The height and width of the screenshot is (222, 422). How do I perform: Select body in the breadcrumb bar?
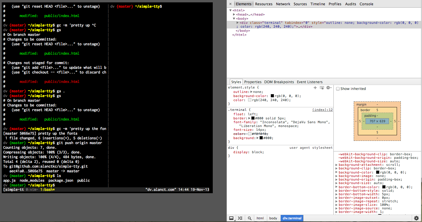[x=273, y=218]
